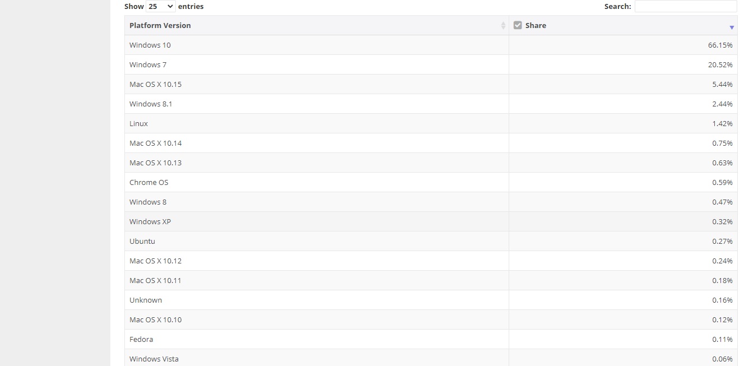Select the Windows 10 row label
Image resolution: width=749 pixels, height=366 pixels.
(x=150, y=45)
